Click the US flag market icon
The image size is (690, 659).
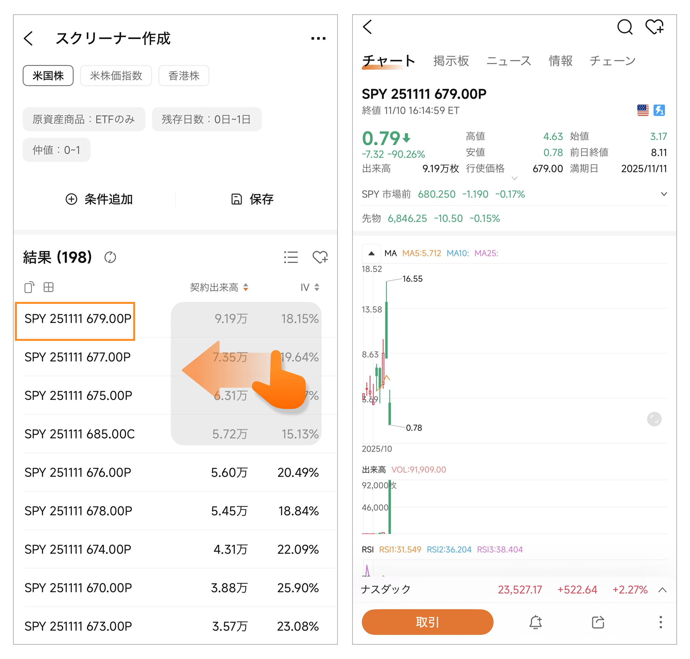point(643,110)
